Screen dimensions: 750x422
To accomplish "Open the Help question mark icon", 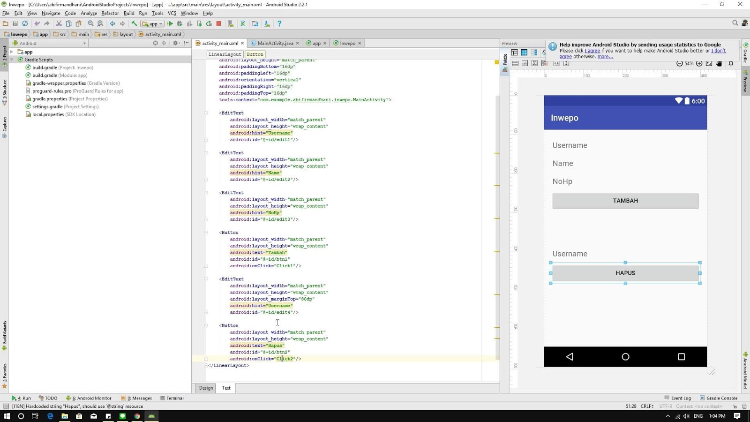I will (x=279, y=23).
